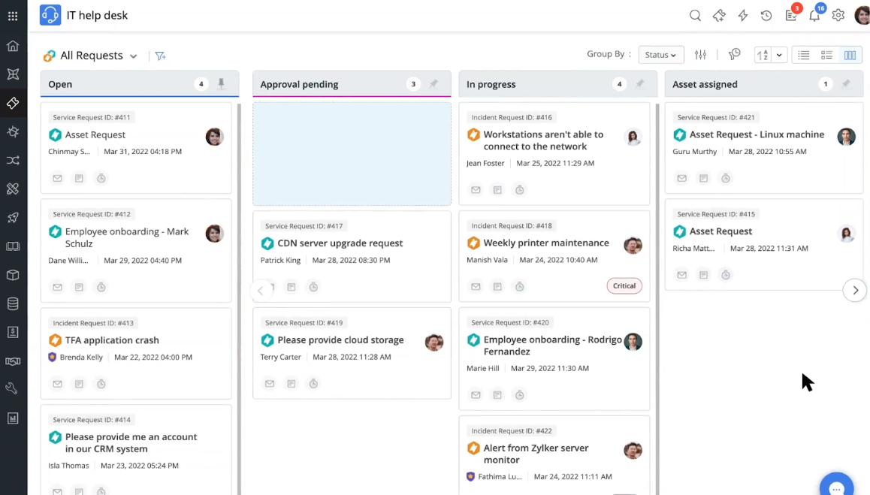Open the quick actions lightning icon

coord(742,16)
